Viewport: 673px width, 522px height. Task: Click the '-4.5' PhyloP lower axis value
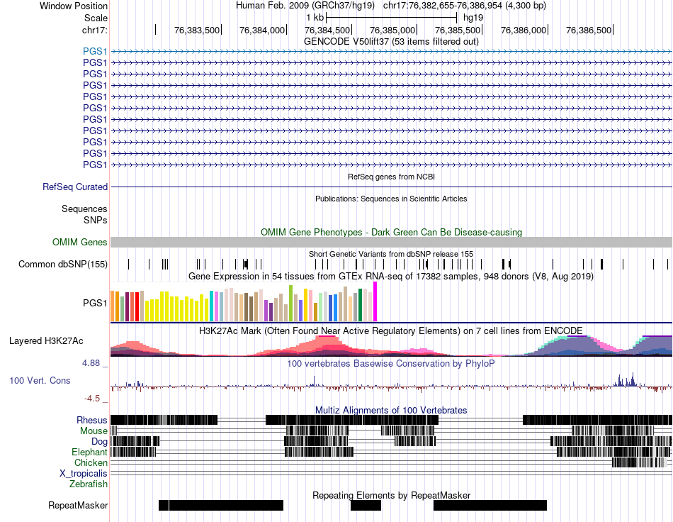92,399
